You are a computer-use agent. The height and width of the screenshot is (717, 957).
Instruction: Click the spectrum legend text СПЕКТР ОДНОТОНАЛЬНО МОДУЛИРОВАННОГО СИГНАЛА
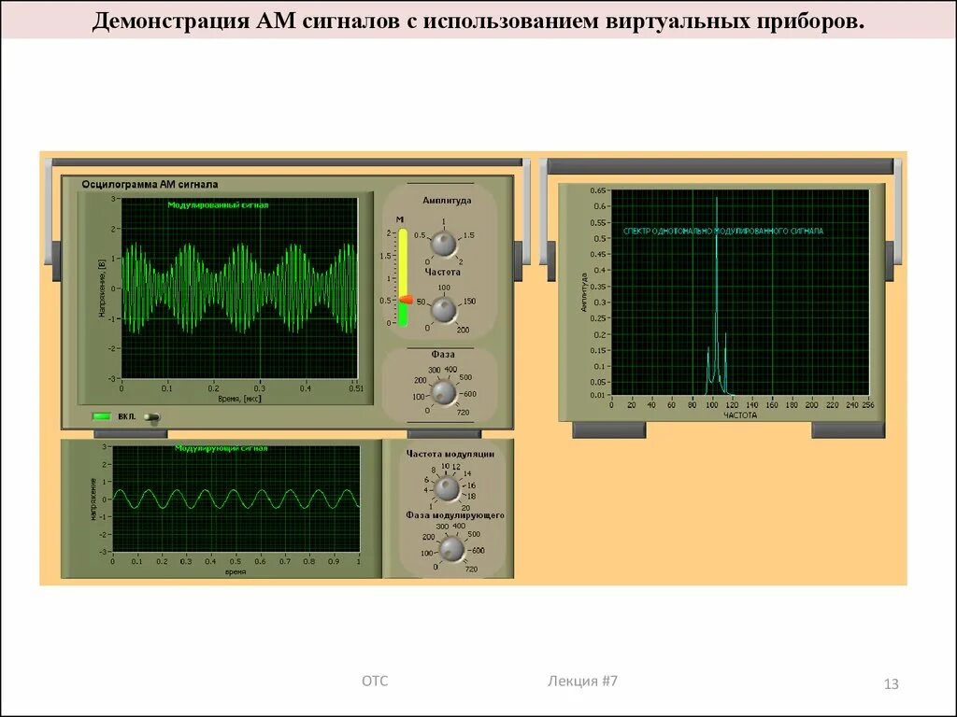[x=723, y=232]
